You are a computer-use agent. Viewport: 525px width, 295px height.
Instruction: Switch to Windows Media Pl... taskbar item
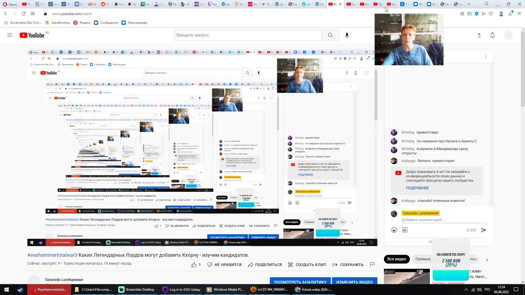[x=225, y=290]
